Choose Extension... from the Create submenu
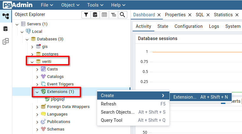Screen dimensions: 242x134 coord(201,97)
